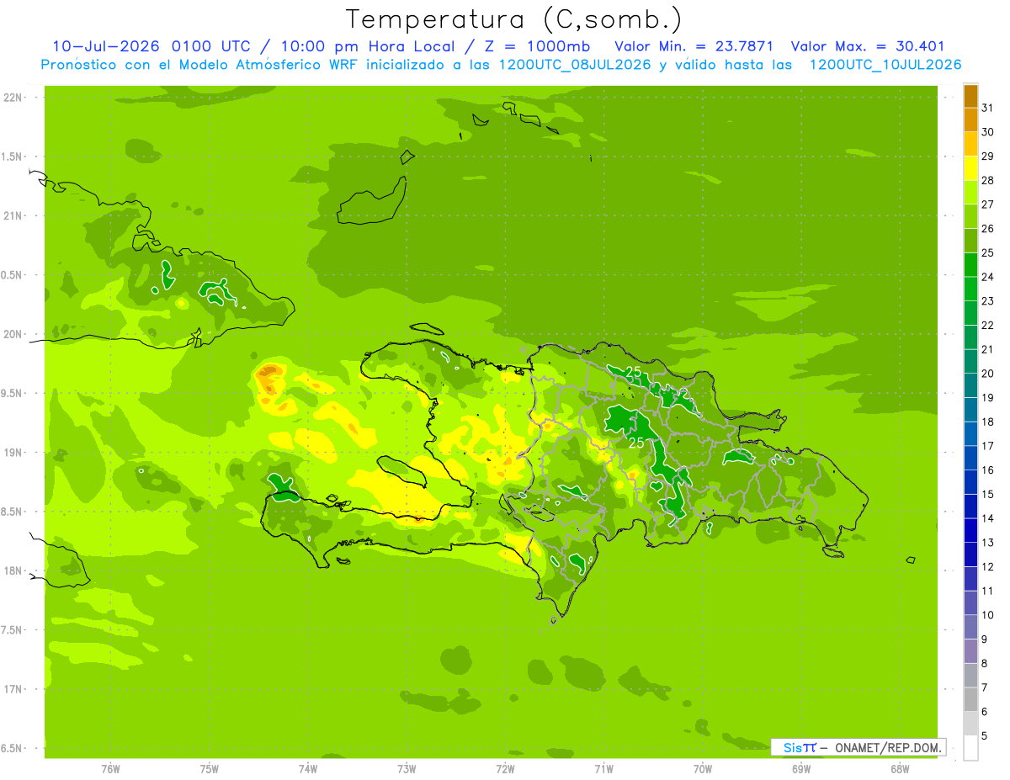
Task: Click the '73W' longitude label
Action: tap(407, 769)
